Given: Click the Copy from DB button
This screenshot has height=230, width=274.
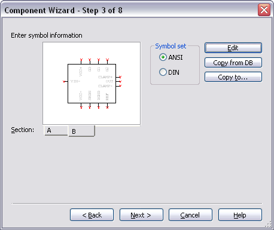Looking at the screenshot, I should point(233,63).
